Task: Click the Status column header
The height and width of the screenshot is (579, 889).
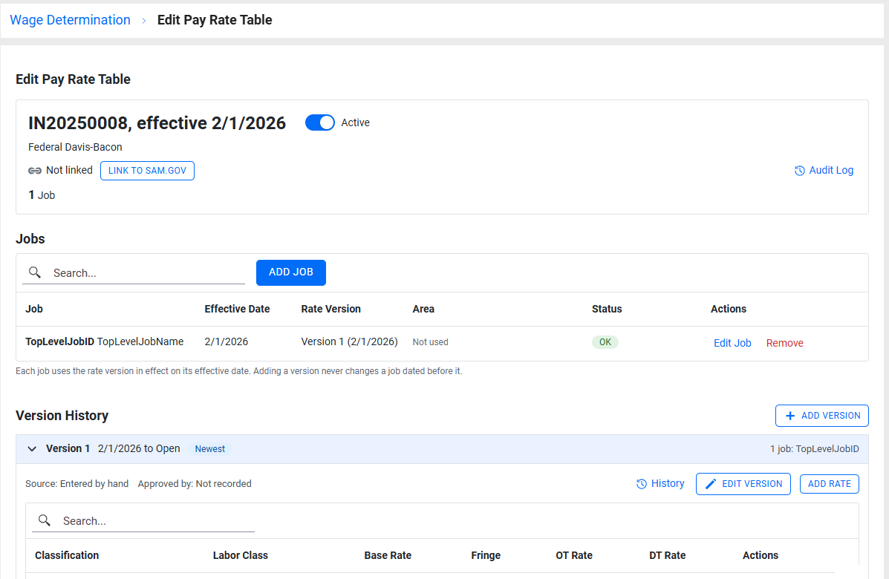Action: (x=607, y=309)
